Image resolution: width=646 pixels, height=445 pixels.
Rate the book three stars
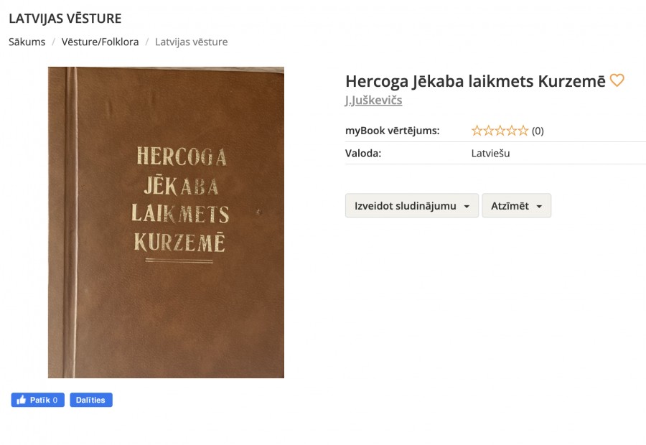[500, 131]
